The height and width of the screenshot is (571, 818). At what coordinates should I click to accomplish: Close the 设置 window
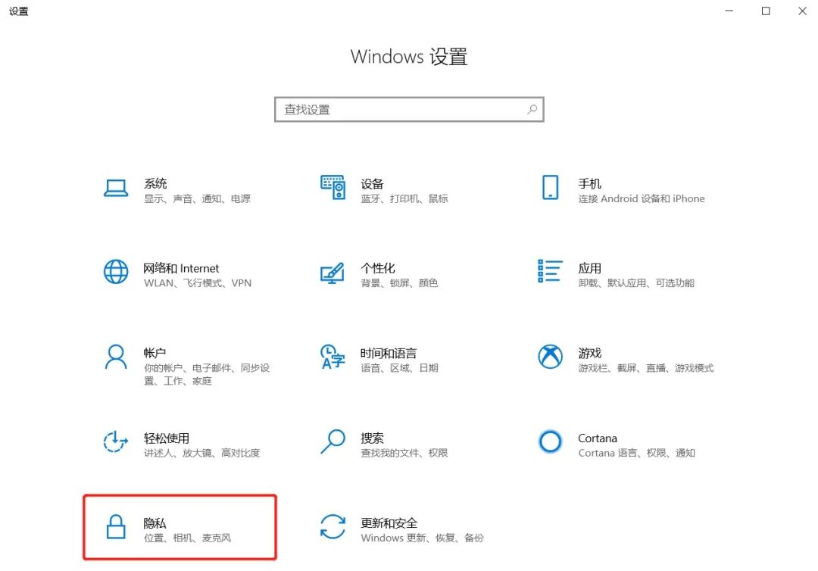802,11
